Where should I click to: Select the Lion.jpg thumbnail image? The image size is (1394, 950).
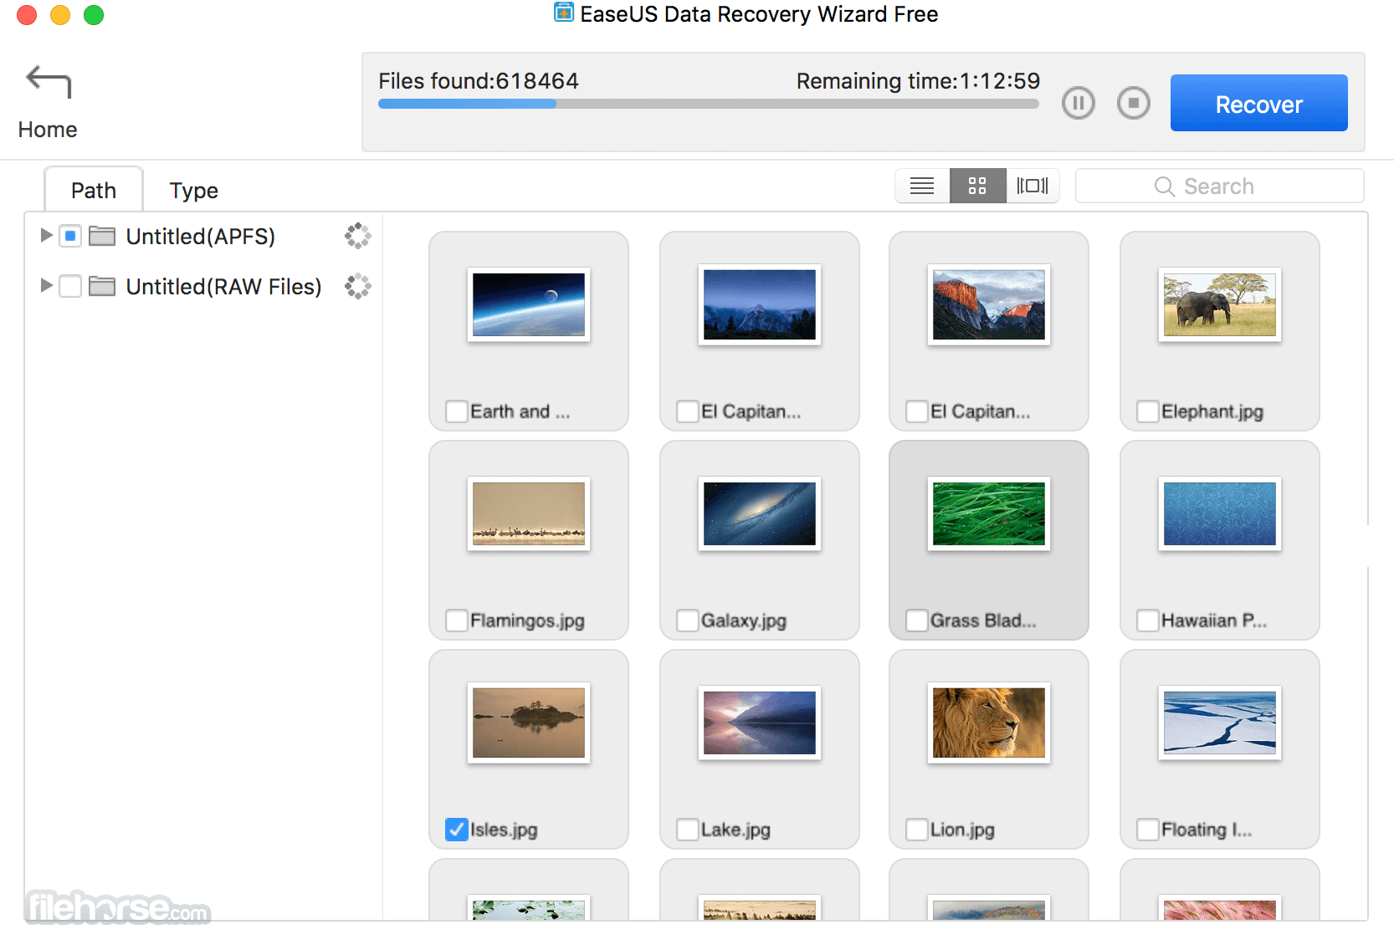click(x=989, y=723)
